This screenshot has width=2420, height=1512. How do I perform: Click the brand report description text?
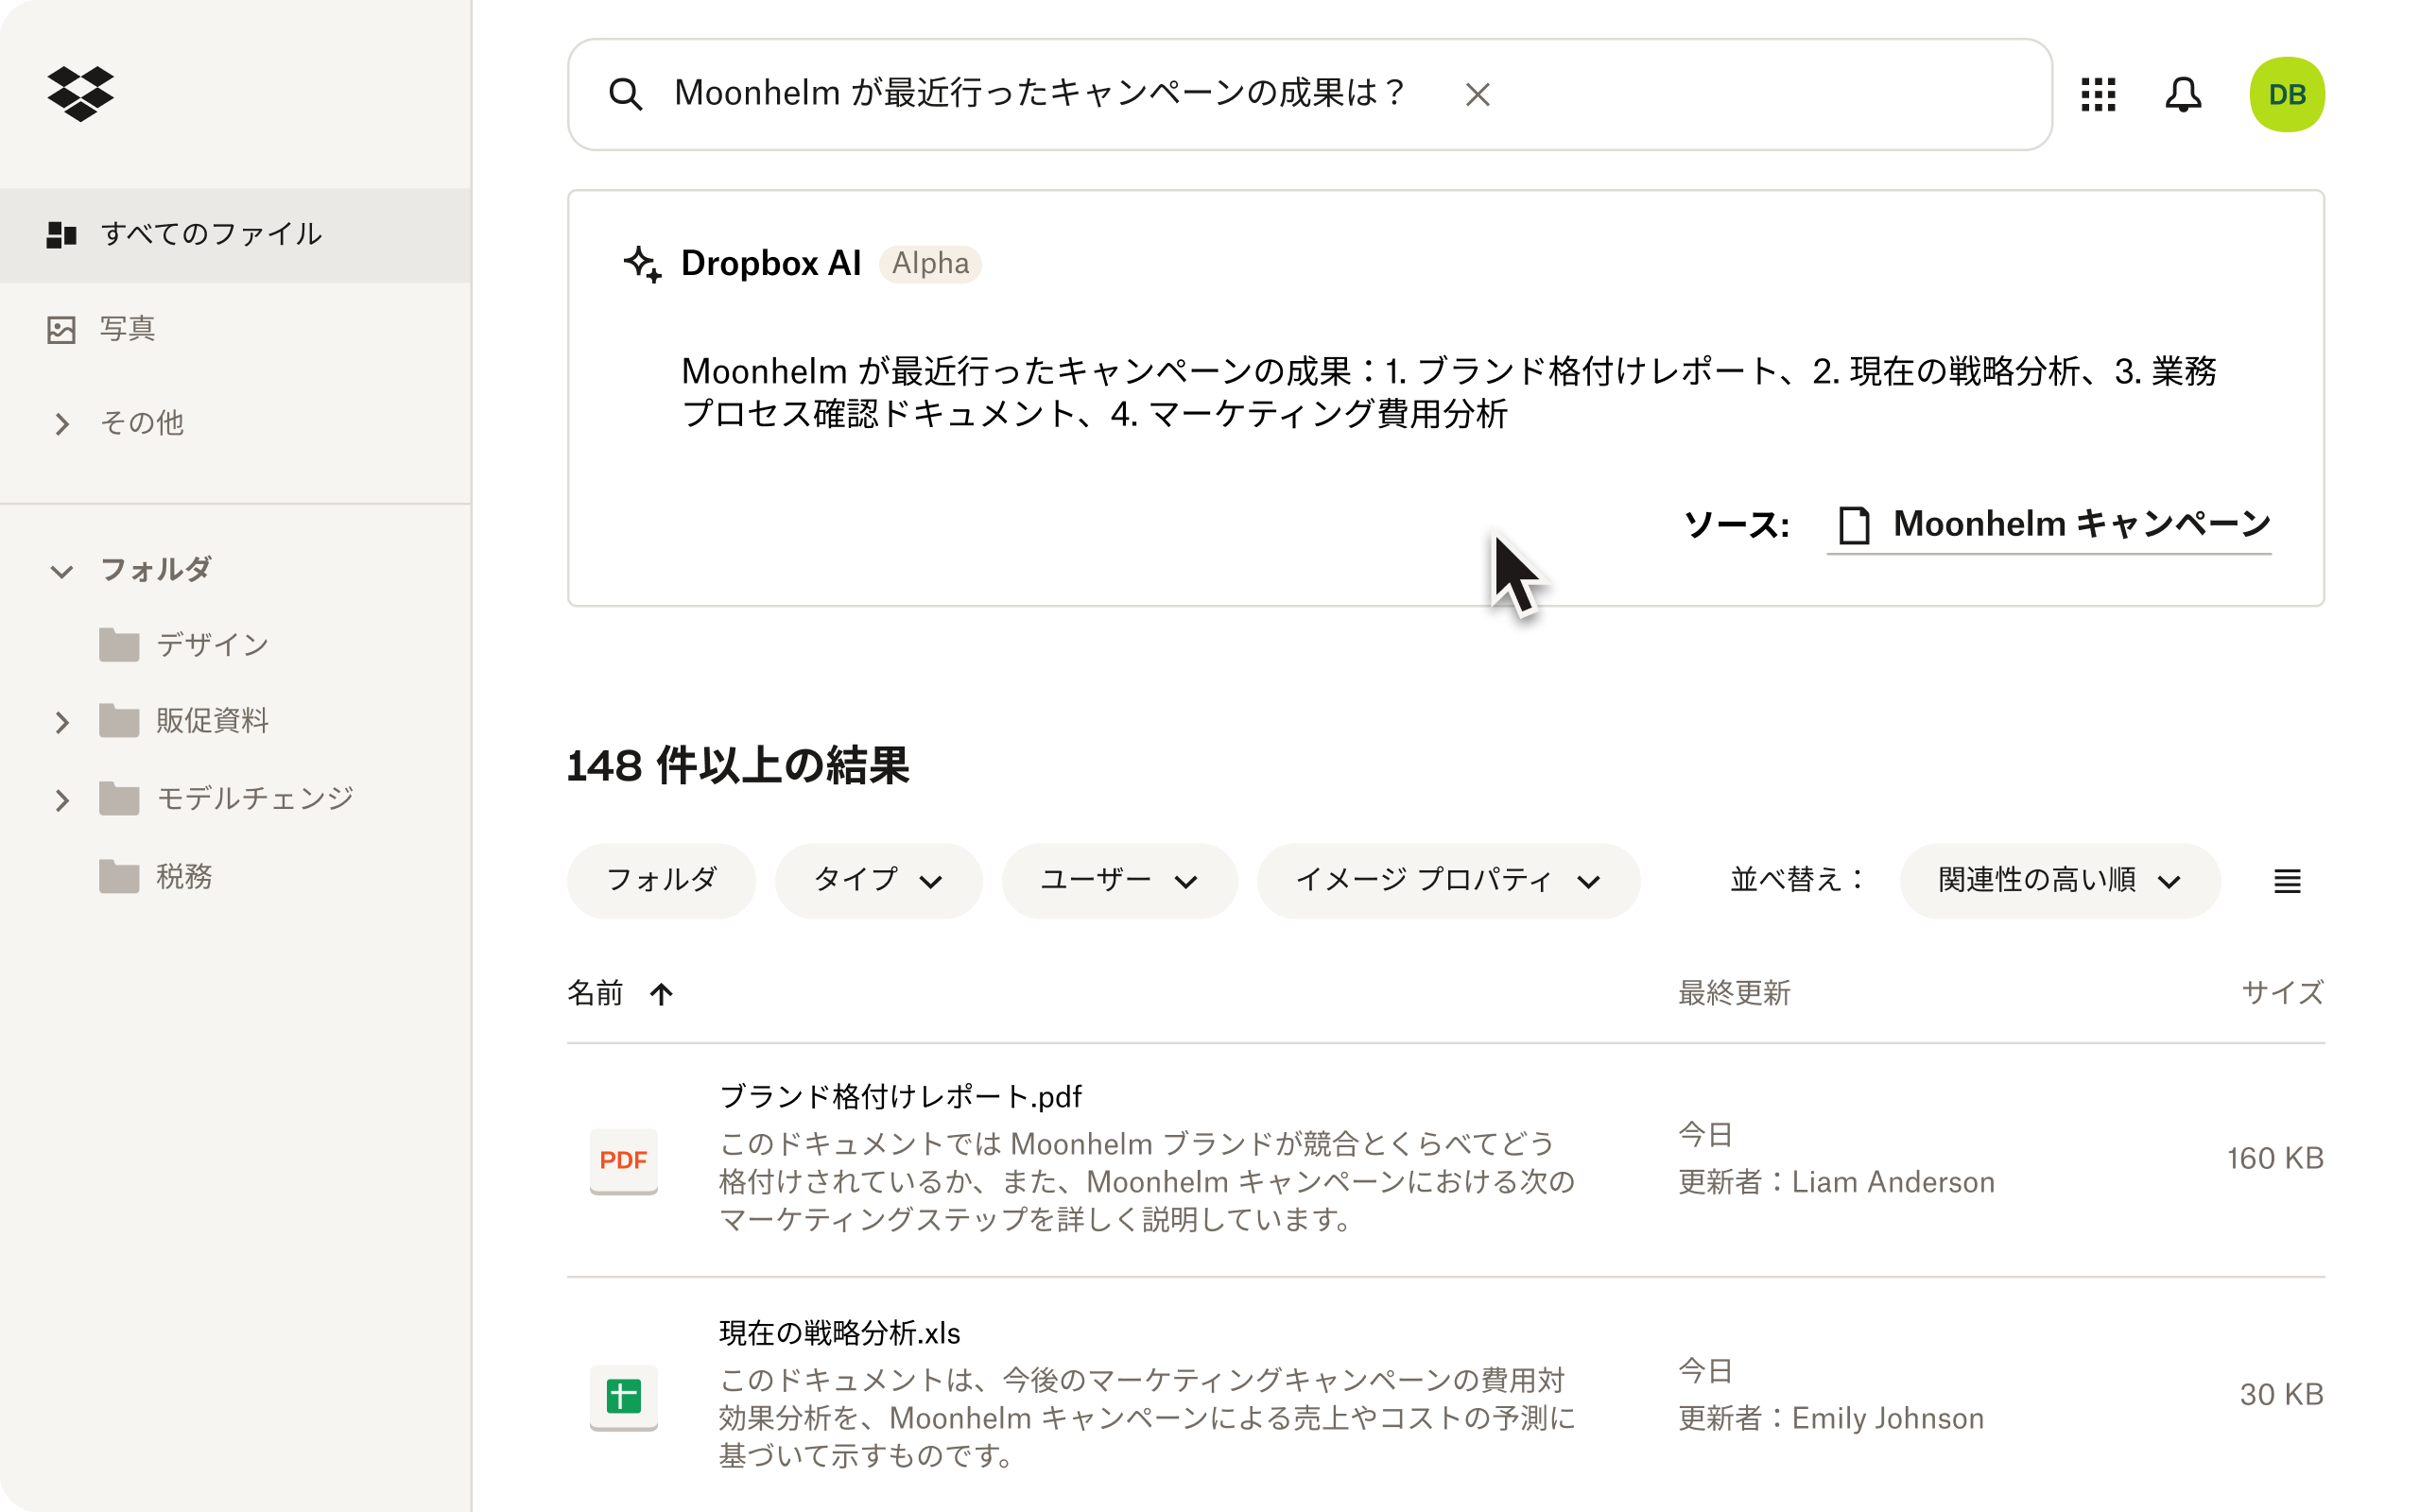click(1147, 1182)
